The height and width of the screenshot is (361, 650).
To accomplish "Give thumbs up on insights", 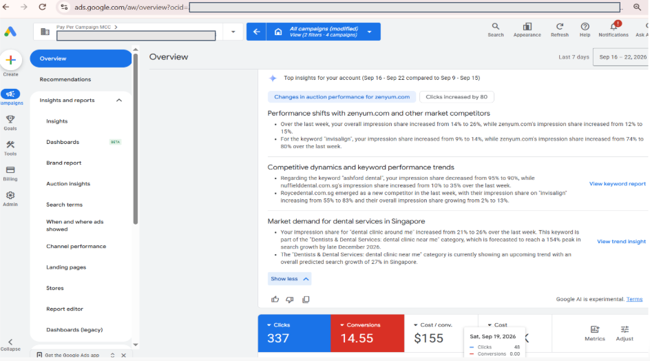I will coord(275,300).
